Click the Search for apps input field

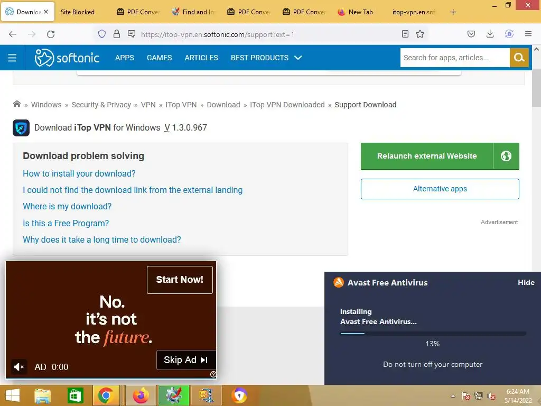click(454, 57)
